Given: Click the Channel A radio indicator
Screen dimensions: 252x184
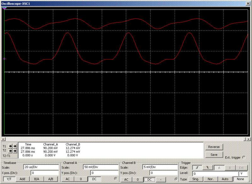Looking at the screenshot, I should coord(115,179).
